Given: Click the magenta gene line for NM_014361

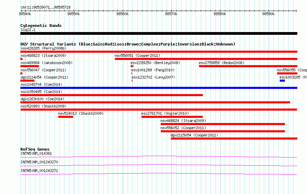Looking at the screenshot, I should 159,157.
